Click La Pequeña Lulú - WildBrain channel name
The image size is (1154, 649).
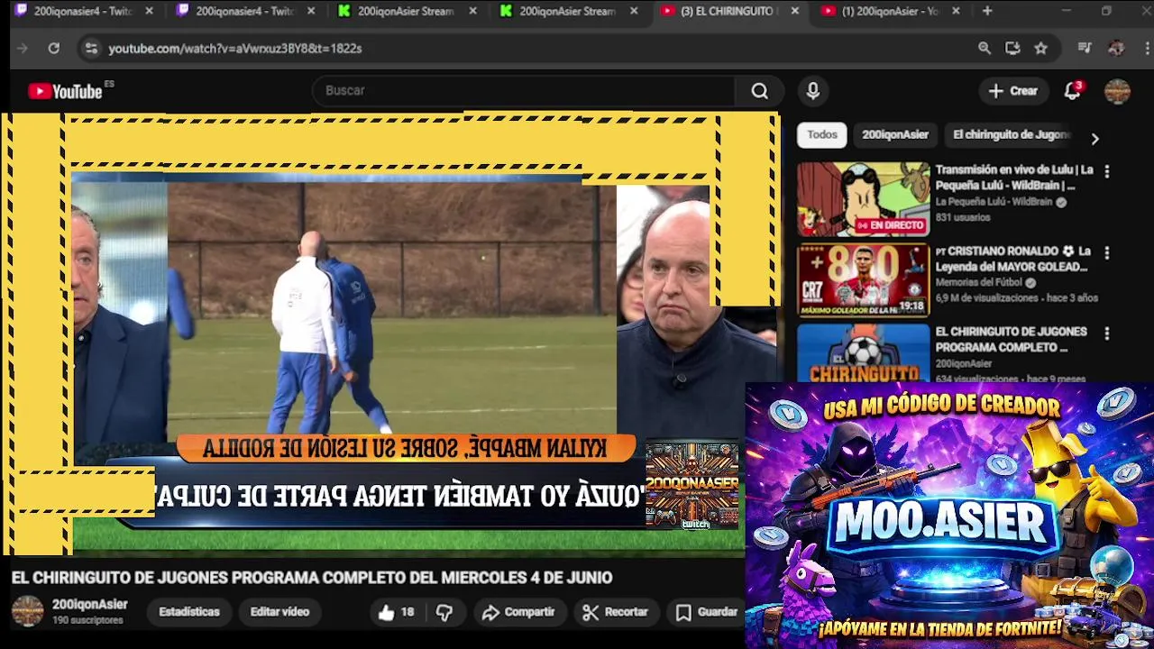(x=994, y=202)
